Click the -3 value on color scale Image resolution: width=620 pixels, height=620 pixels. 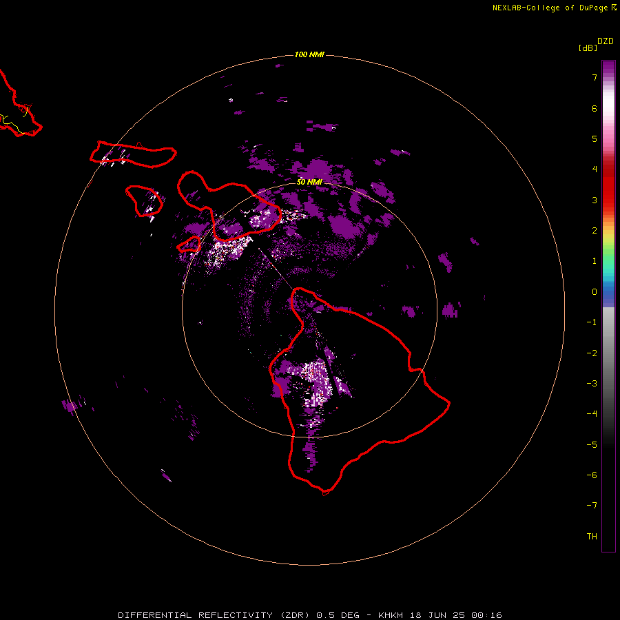point(592,384)
